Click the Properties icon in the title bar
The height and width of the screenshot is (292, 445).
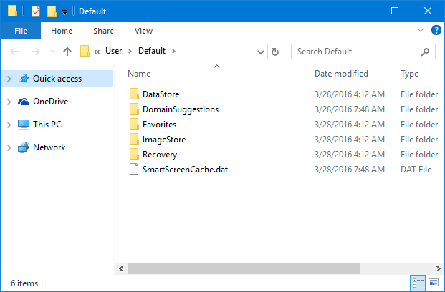[36, 11]
